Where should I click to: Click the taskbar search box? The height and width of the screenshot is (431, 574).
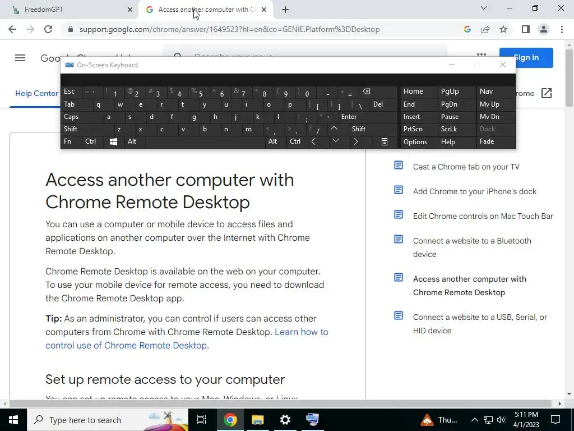tap(108, 420)
